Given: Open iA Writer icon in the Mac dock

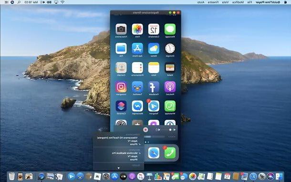Looking at the screenshot, I should [x=97, y=176].
